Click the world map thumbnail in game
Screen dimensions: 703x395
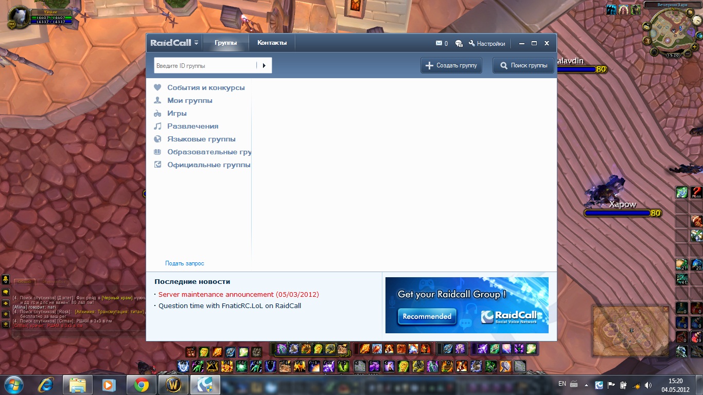[631, 331]
